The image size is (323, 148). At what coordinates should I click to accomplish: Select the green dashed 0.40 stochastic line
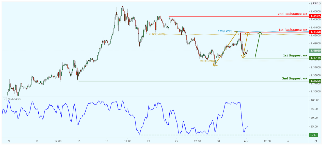(223, 135)
